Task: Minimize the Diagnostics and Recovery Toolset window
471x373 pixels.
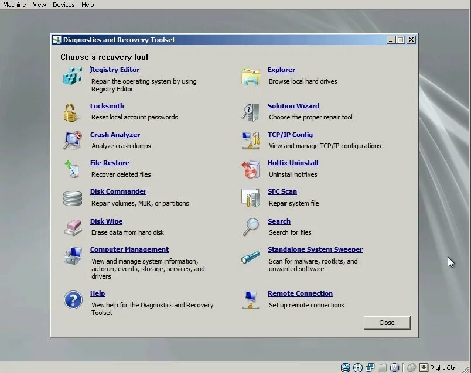Action: tap(391, 40)
